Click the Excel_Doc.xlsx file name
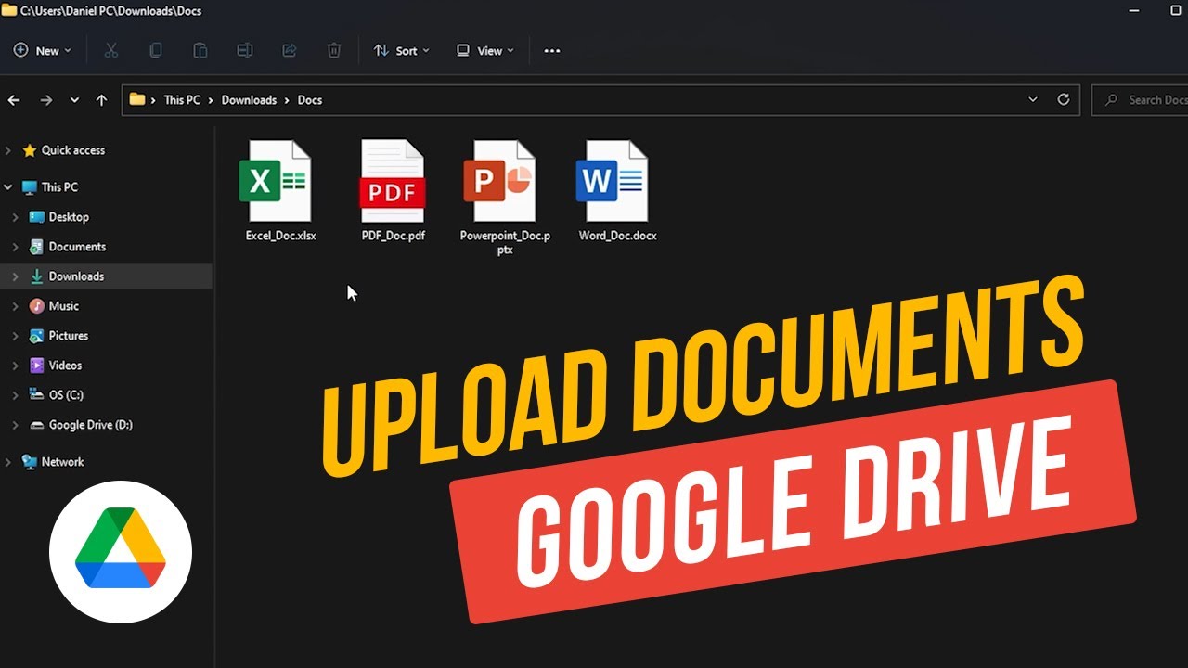 (281, 236)
